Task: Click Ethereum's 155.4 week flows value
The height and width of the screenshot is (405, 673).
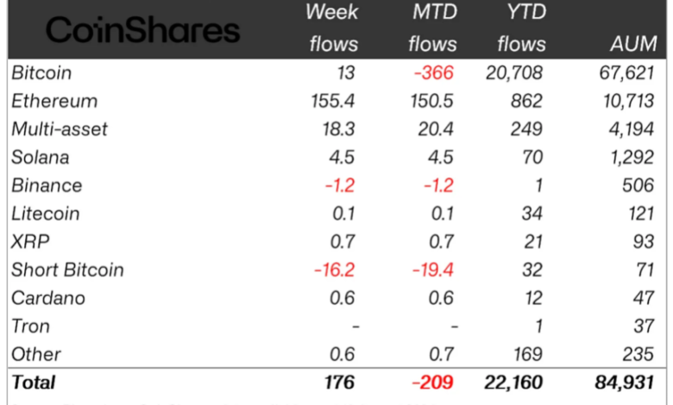Action: 333,101
